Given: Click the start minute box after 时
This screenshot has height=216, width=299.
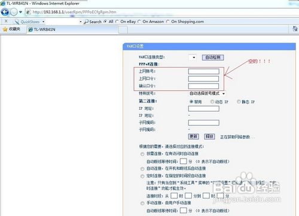Looking at the screenshot, I should (188, 196).
